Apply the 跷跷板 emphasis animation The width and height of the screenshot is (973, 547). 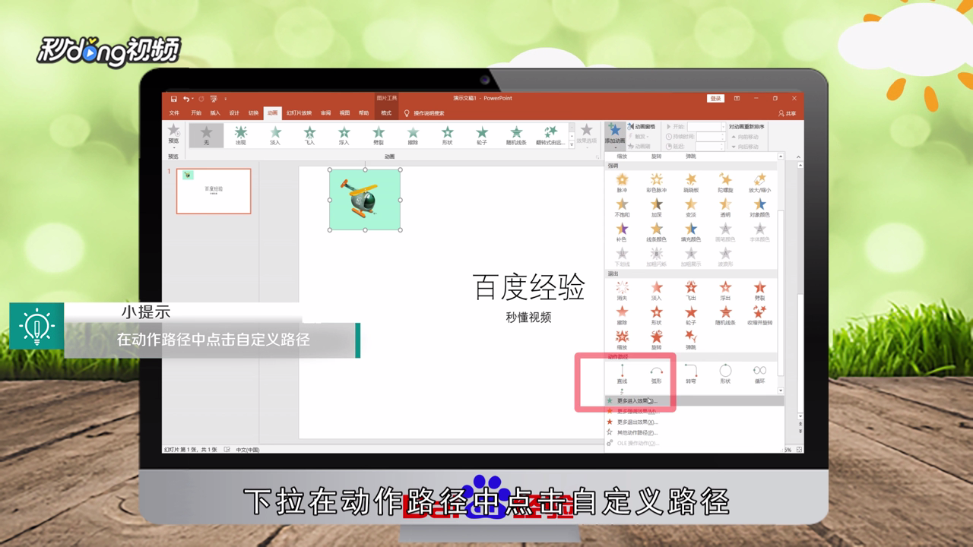pos(690,183)
